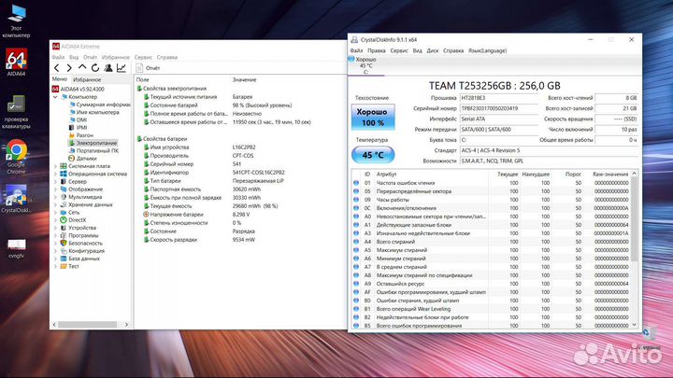673x378 pixels.
Task: Click the AIDA64 Forward navigation arrow
Action: [69, 68]
